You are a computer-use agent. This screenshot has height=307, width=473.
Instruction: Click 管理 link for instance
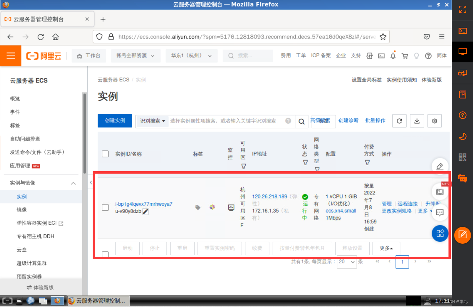[387, 204]
